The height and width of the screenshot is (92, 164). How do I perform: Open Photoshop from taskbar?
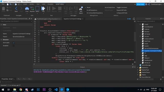point(38,90)
